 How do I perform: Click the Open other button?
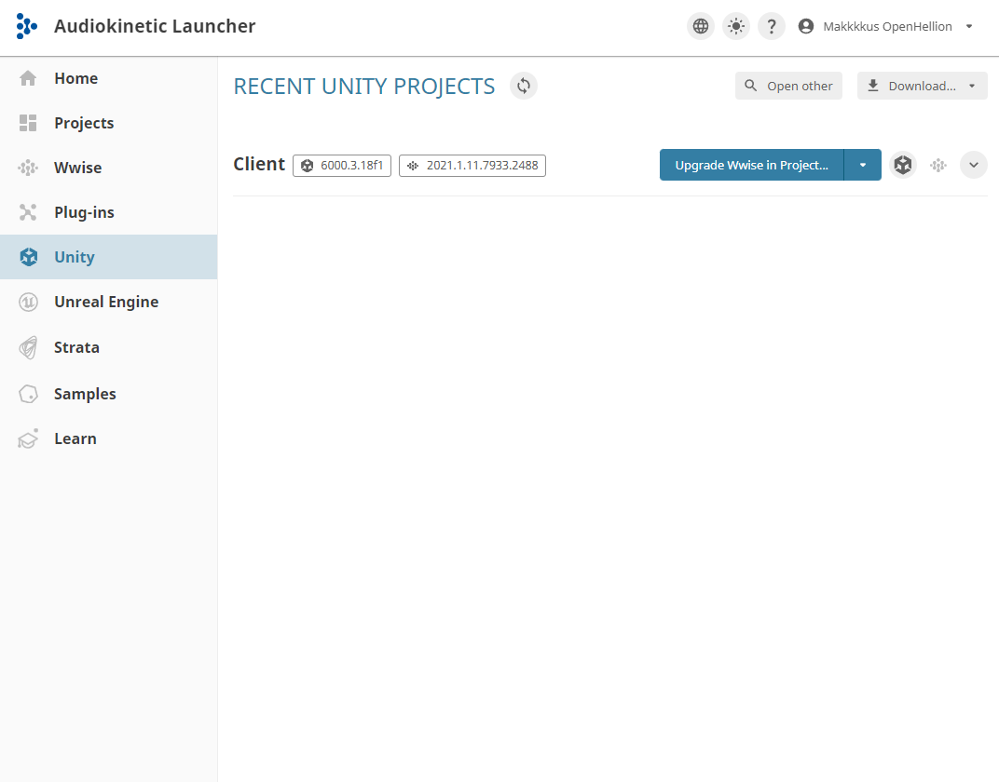tap(788, 86)
